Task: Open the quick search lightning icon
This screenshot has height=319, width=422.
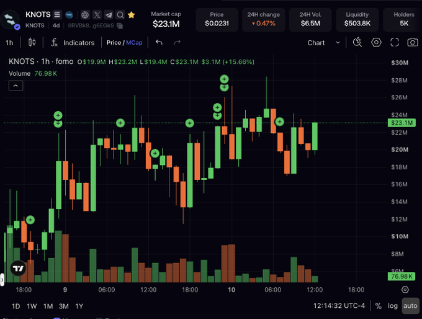Action: (357, 42)
